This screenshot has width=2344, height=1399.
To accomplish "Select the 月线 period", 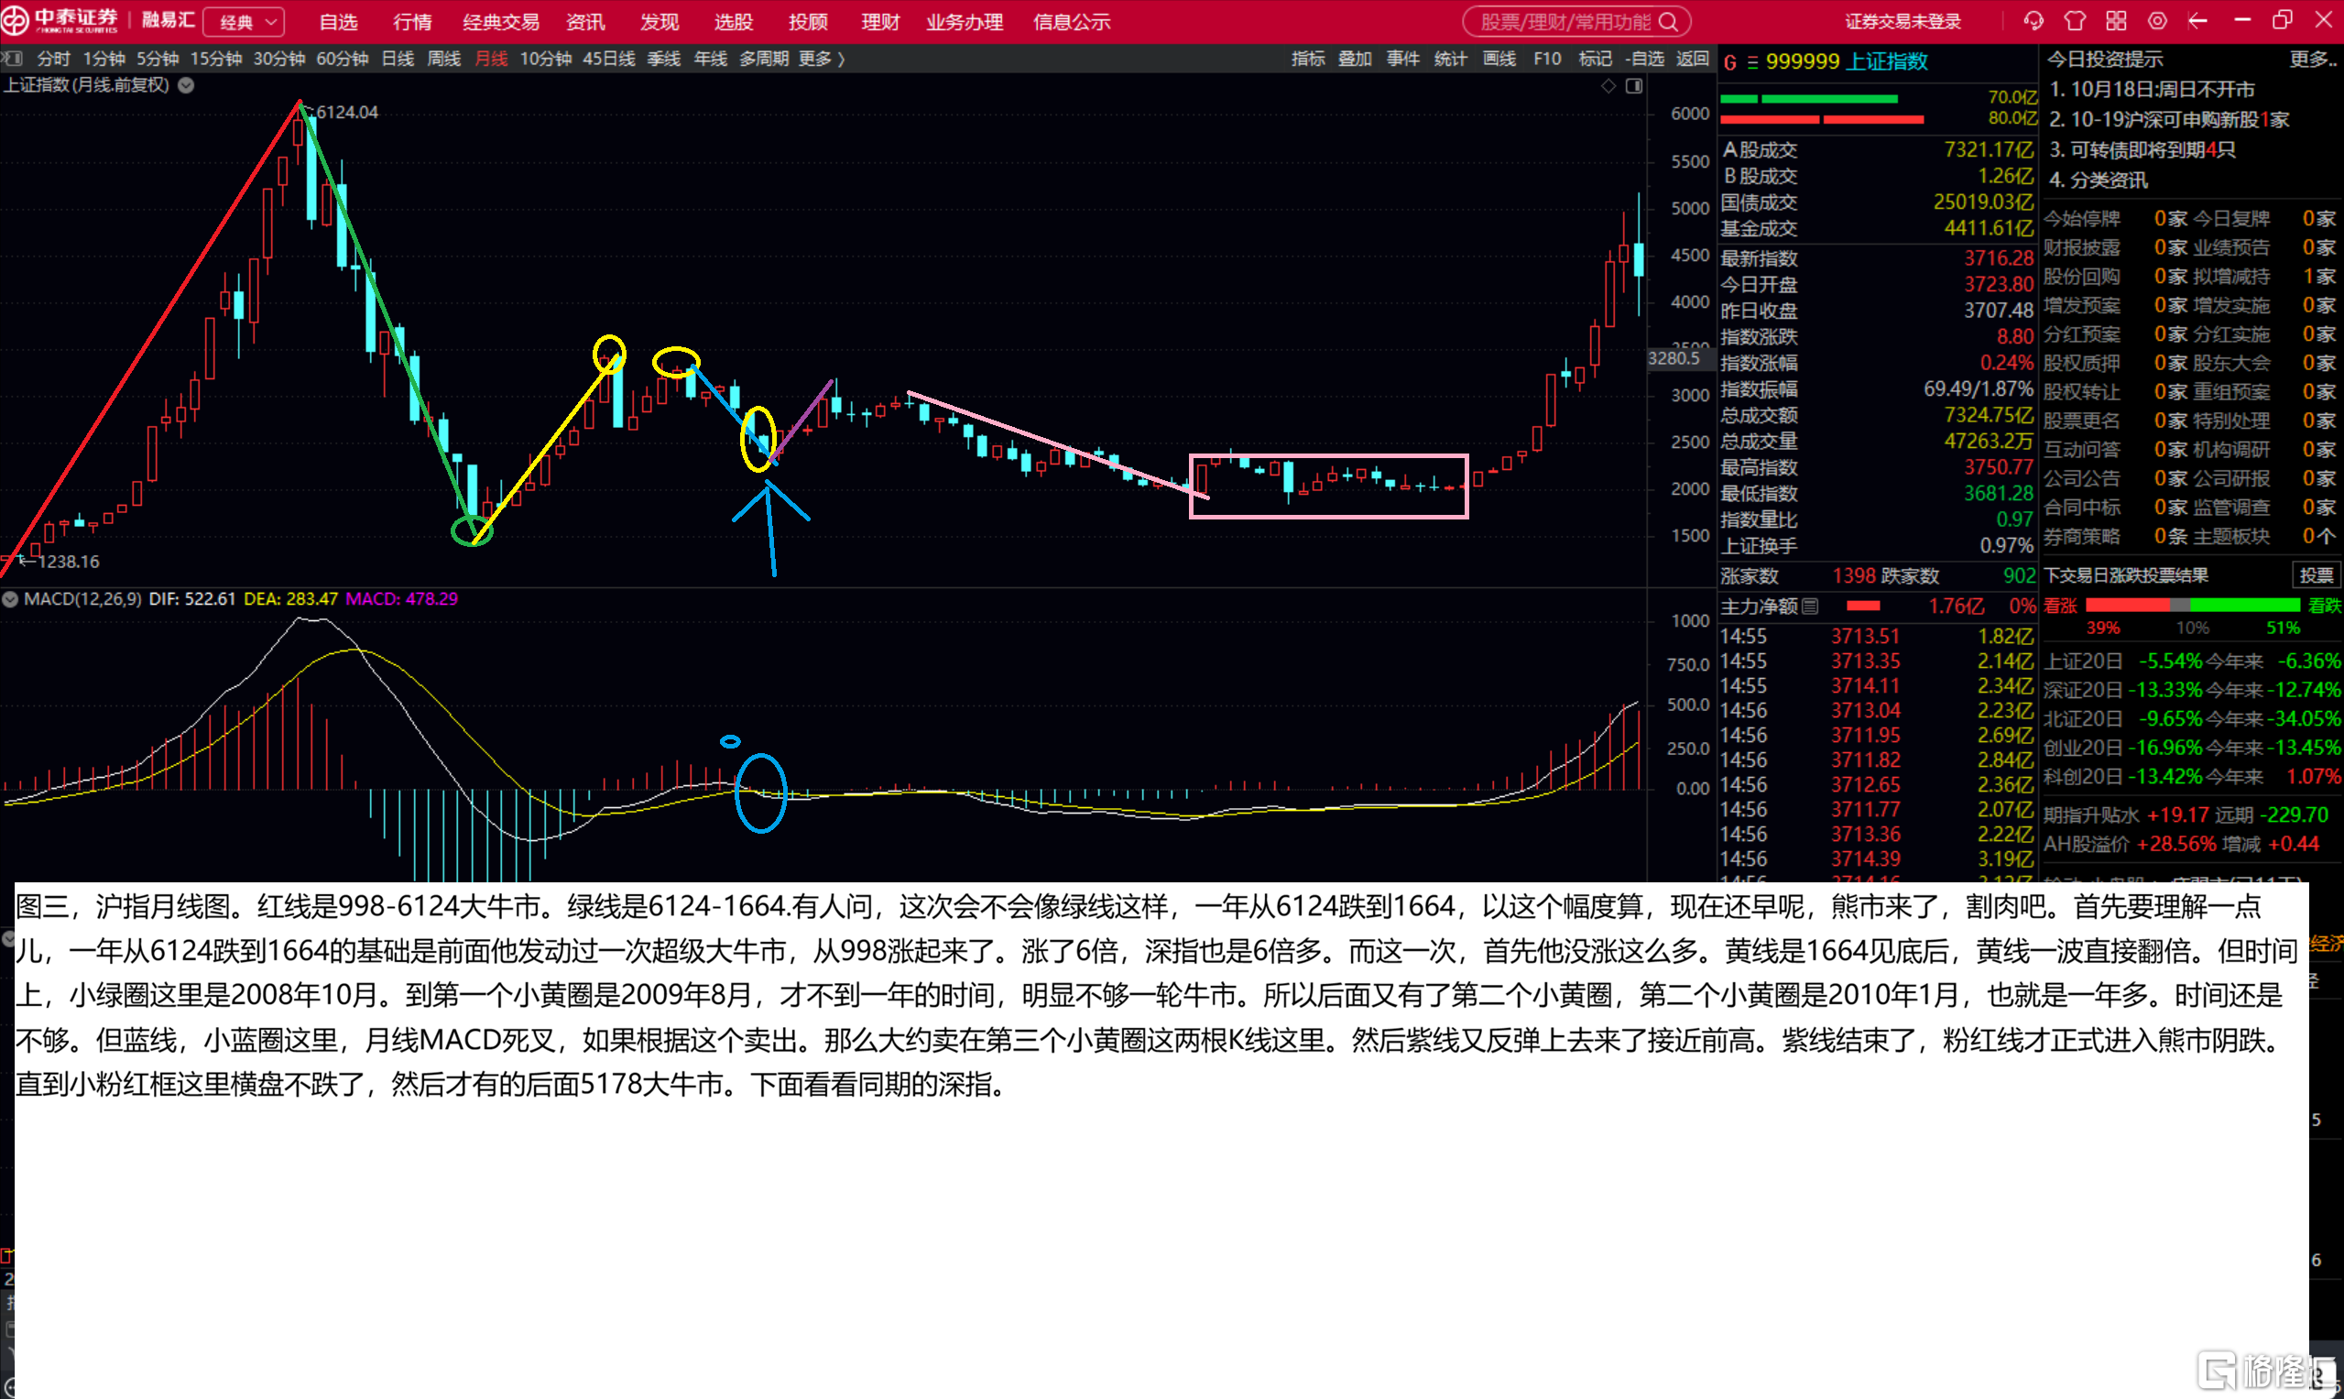I will click(491, 59).
